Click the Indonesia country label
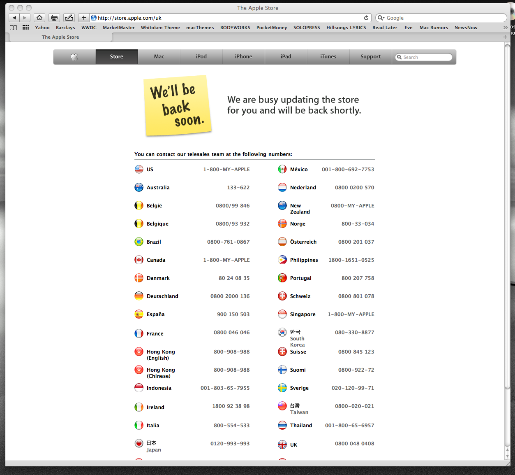515x475 pixels. [159, 388]
